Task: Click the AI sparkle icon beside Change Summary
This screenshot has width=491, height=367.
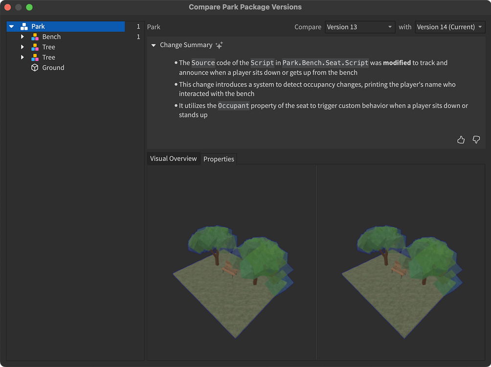Action: 219,45
